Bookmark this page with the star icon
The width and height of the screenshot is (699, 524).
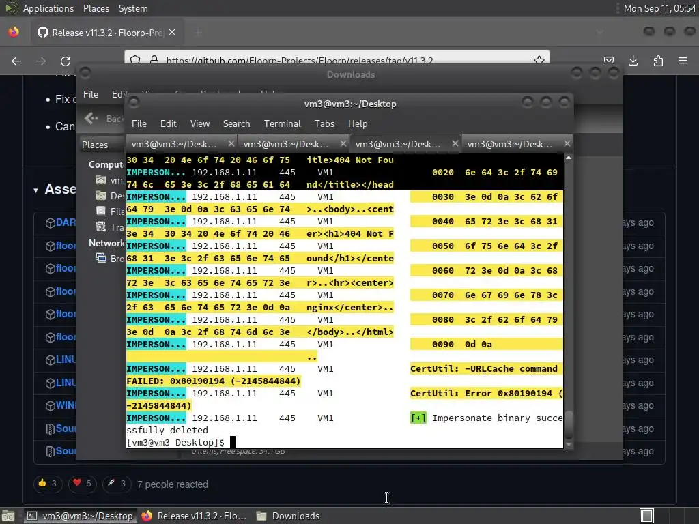click(539, 60)
